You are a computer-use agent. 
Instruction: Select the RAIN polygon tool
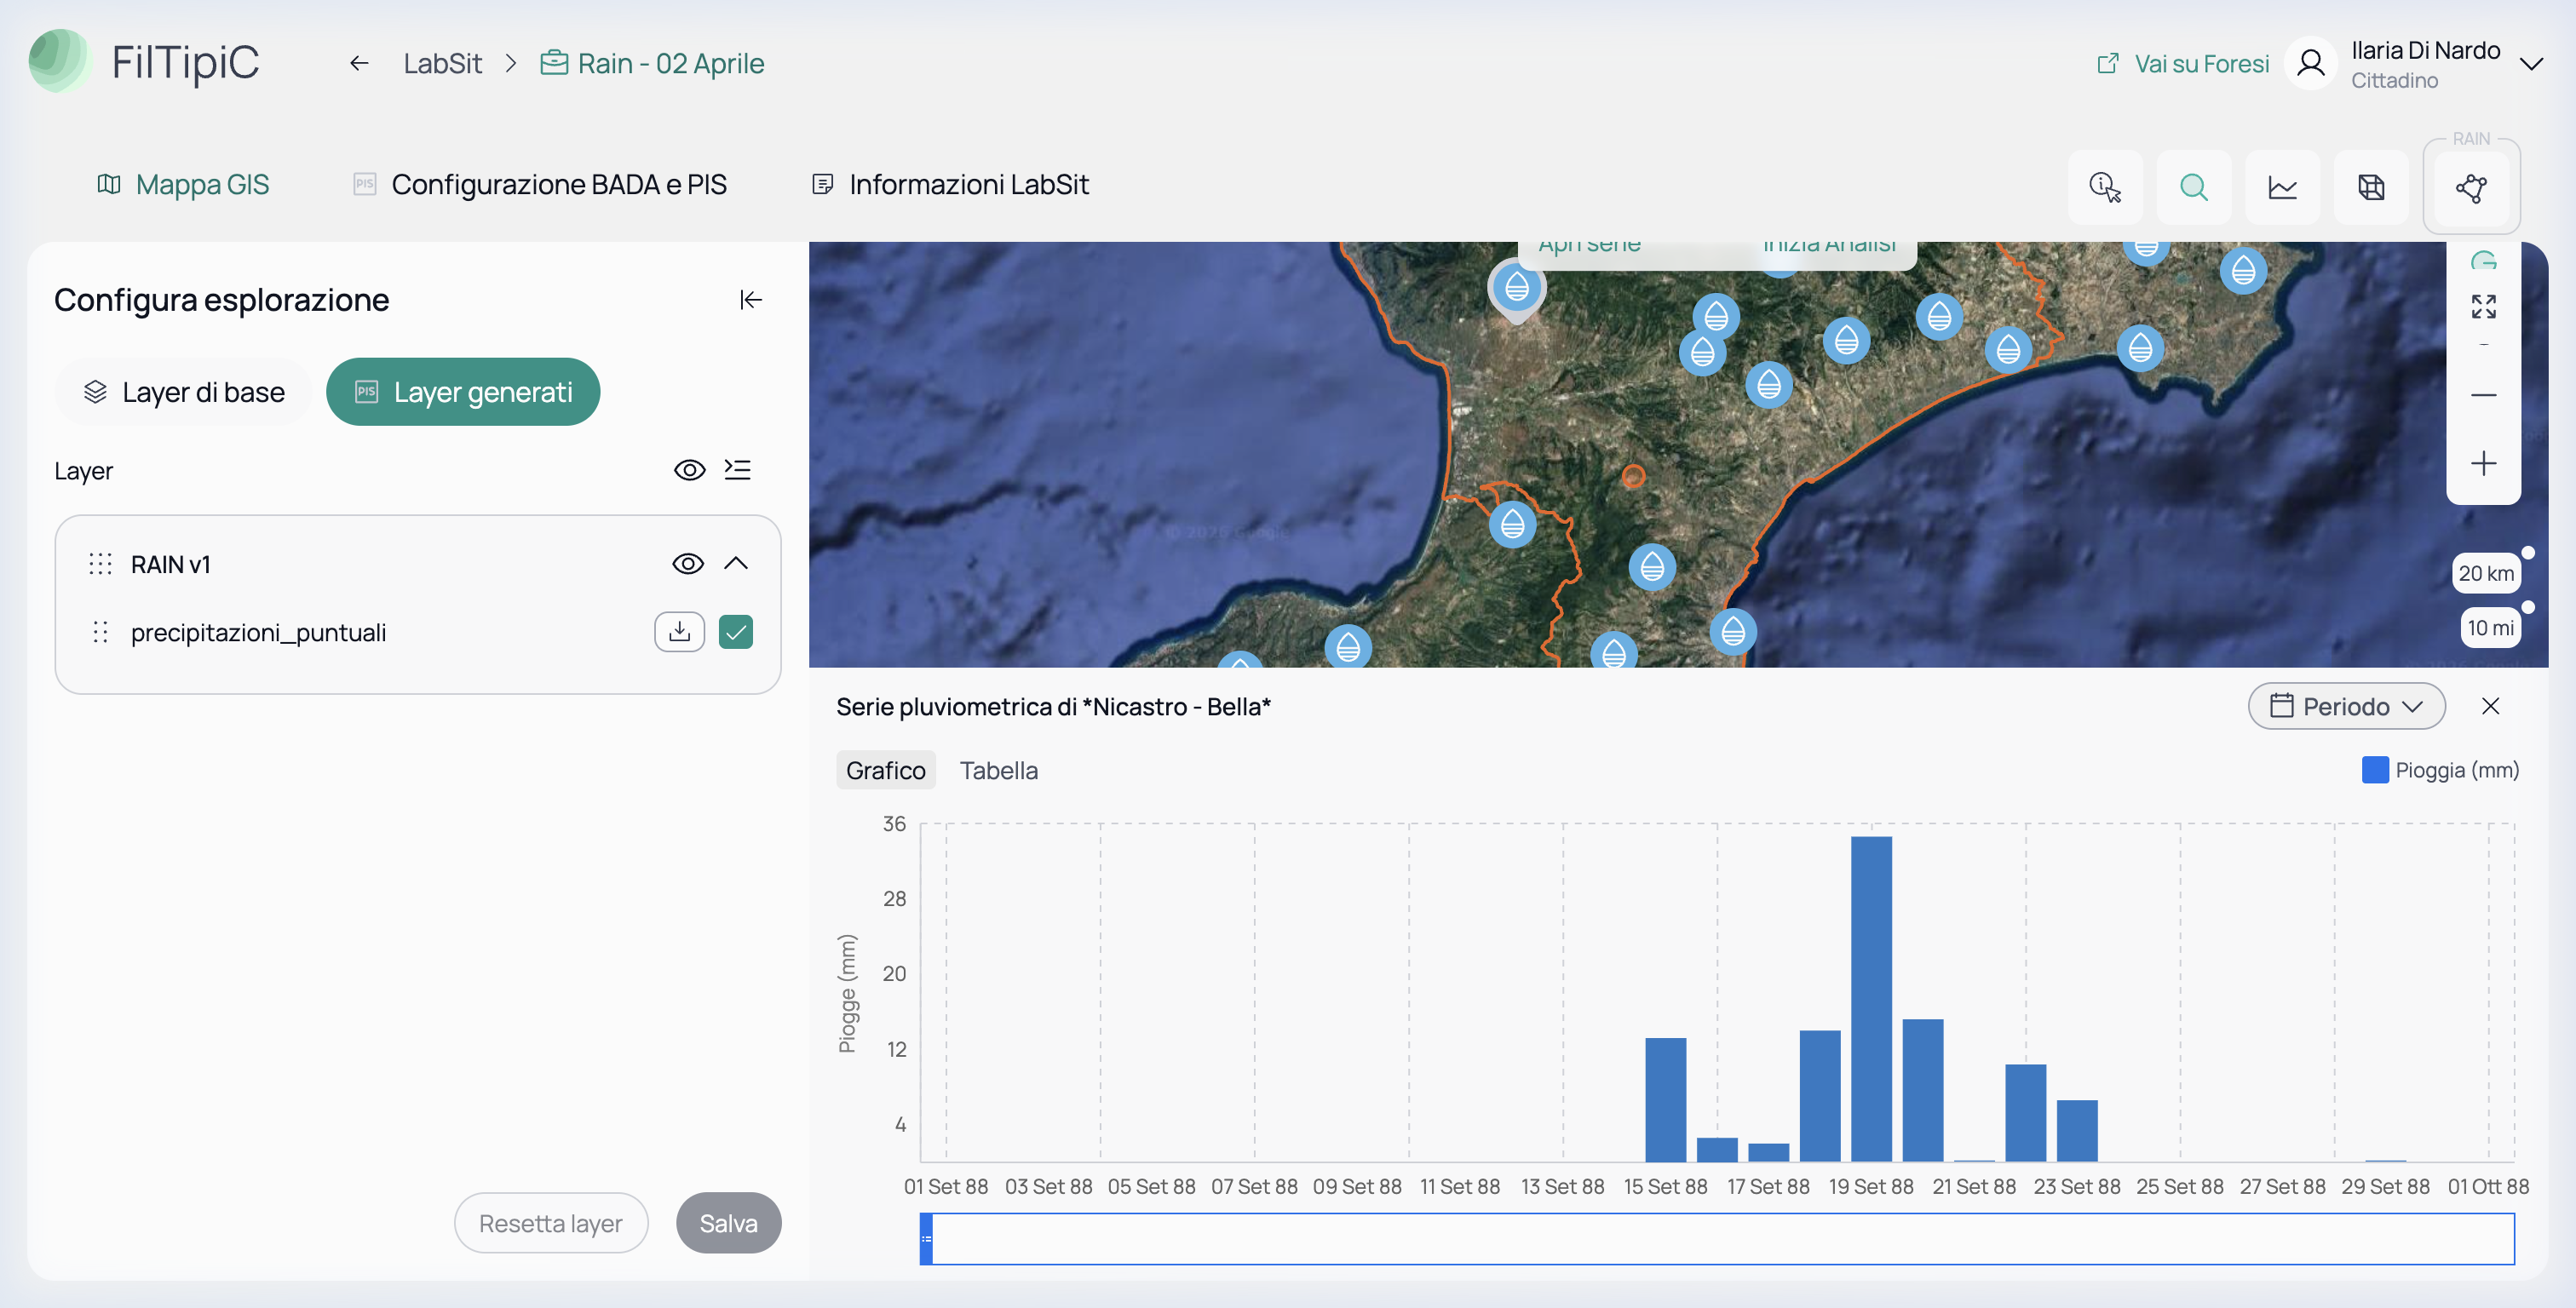(x=2471, y=187)
